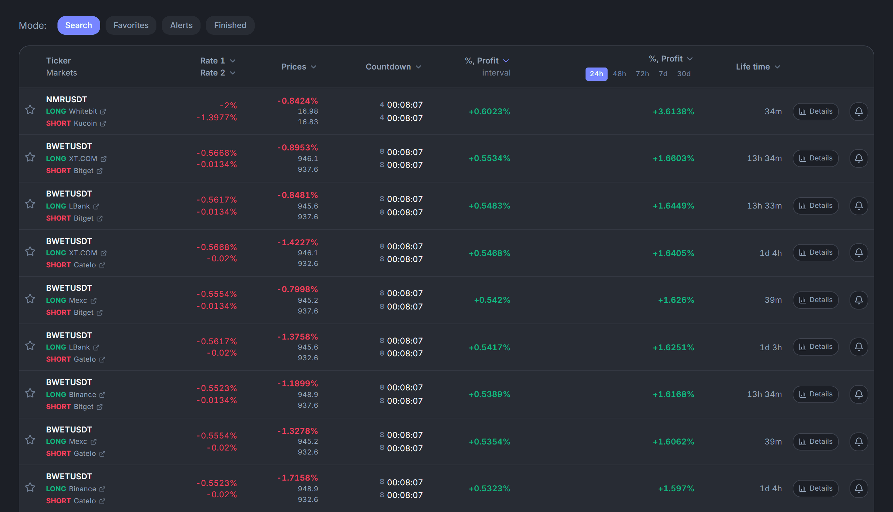Star the BWETUSDT row with +1.597% profit
The height and width of the screenshot is (512, 893).
(x=30, y=487)
